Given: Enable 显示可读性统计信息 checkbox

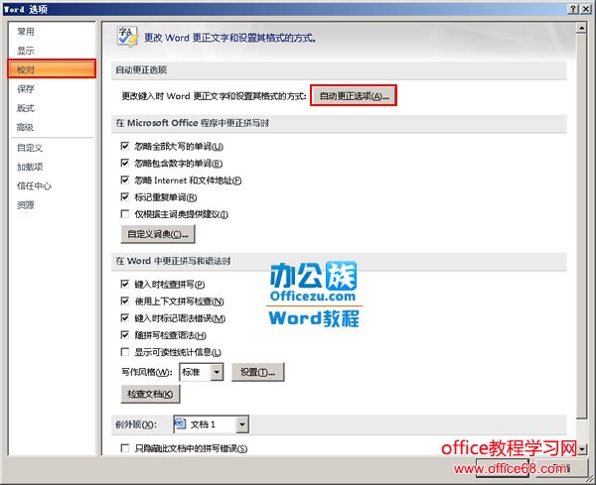Looking at the screenshot, I should click(125, 352).
